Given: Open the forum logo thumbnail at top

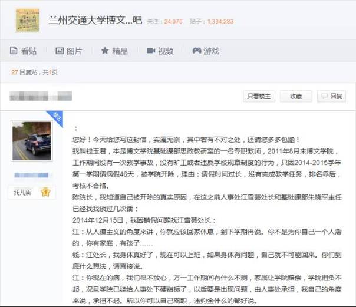Looking at the screenshot, I should pos(27,20).
